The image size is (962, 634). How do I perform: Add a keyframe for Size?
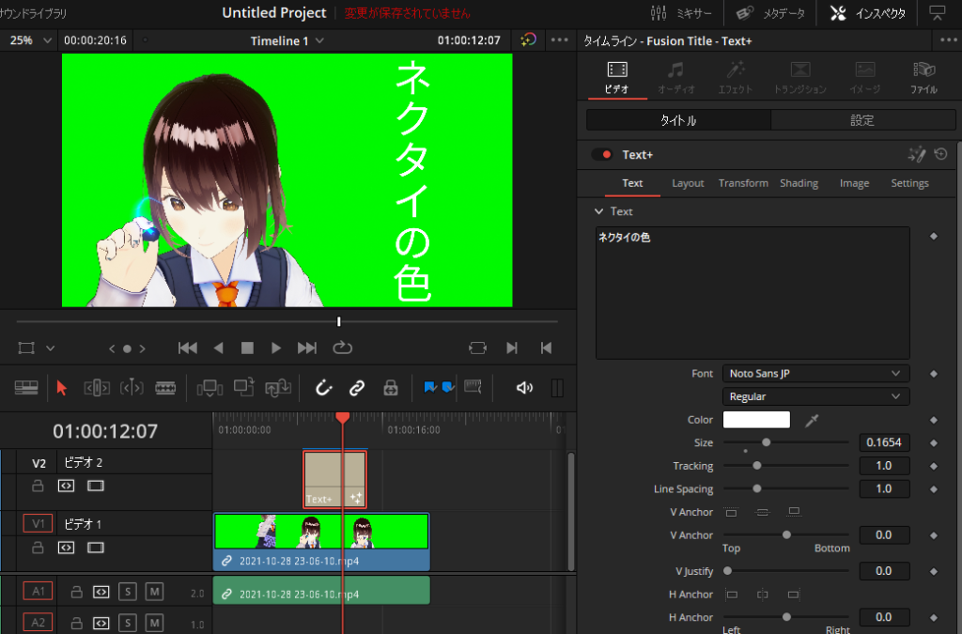934,442
